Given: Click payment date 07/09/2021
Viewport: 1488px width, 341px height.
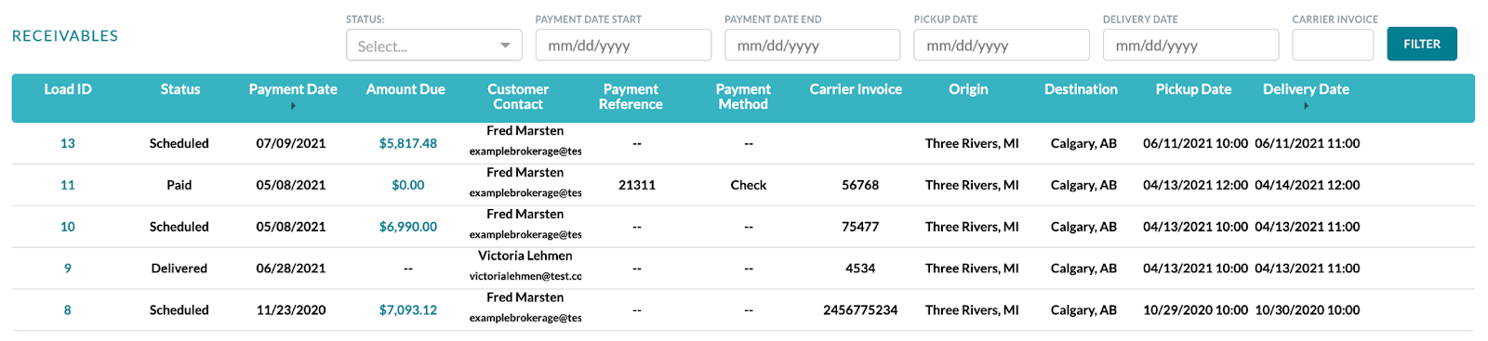Looking at the screenshot, I should click(291, 143).
